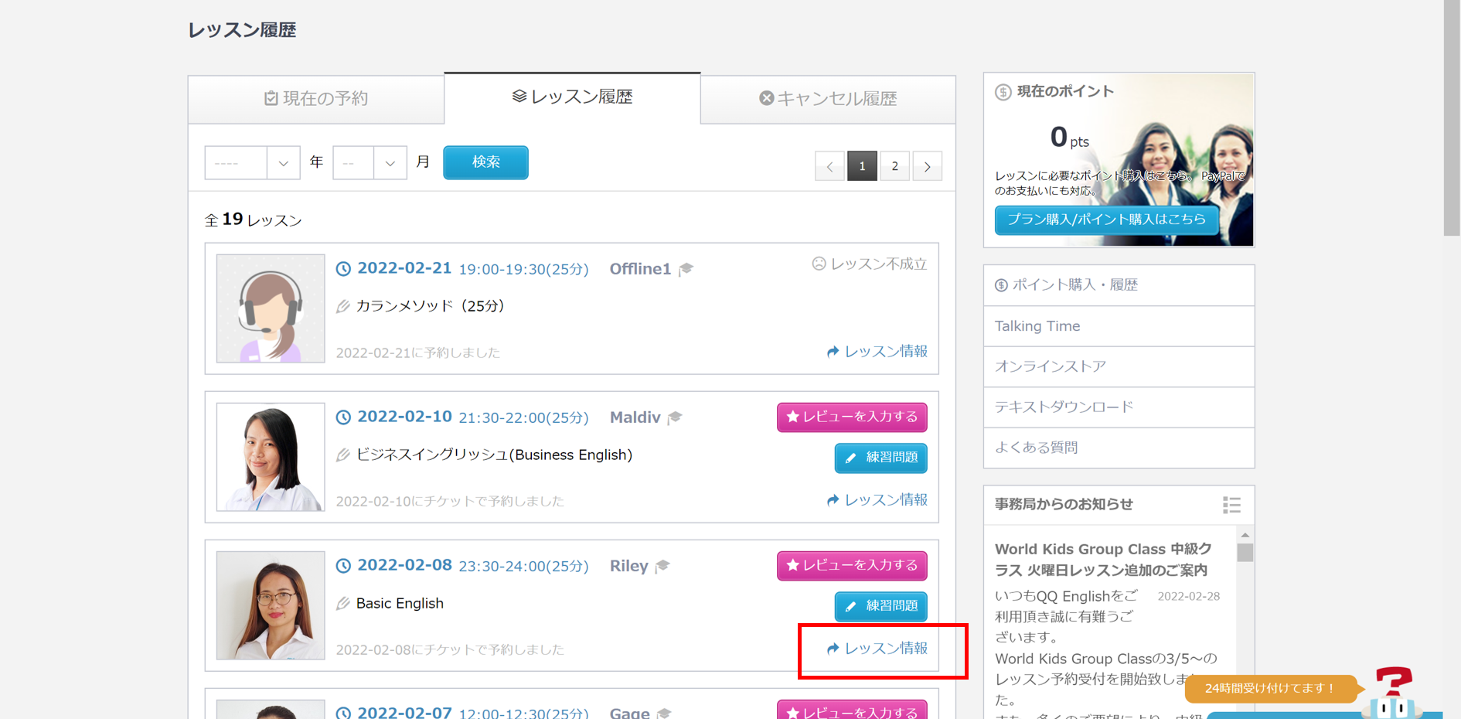
Task: Open the year dropdown selector
Action: pos(252,163)
